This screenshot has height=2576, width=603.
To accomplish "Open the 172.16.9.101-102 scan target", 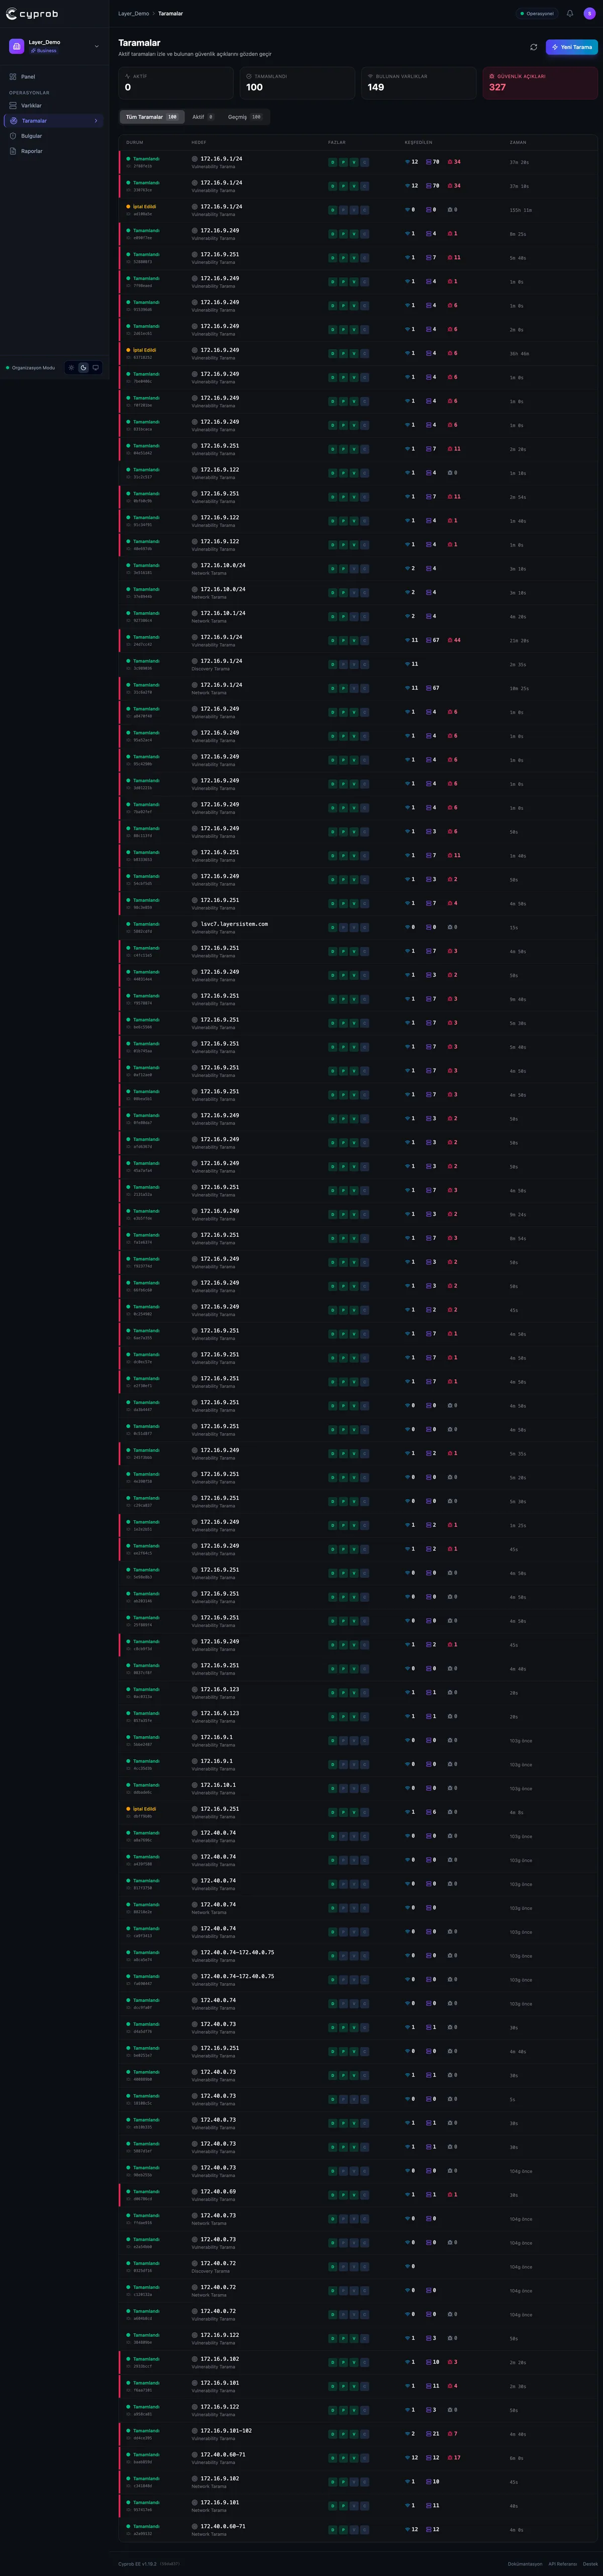I will pos(226,2430).
